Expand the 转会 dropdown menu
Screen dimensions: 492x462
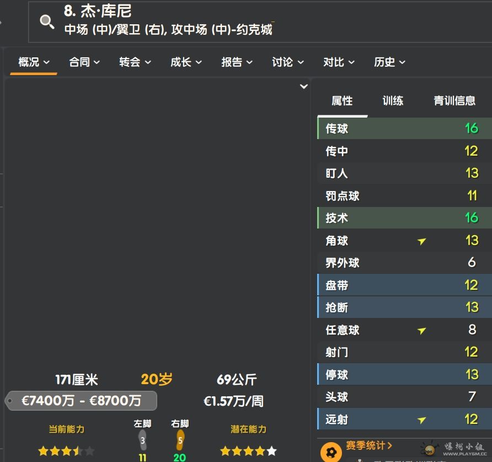tap(135, 62)
